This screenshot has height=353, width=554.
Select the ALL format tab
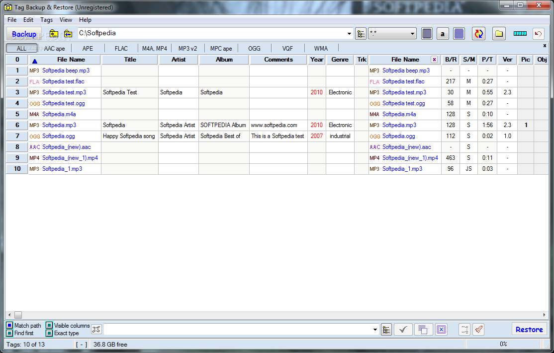[x=21, y=48]
